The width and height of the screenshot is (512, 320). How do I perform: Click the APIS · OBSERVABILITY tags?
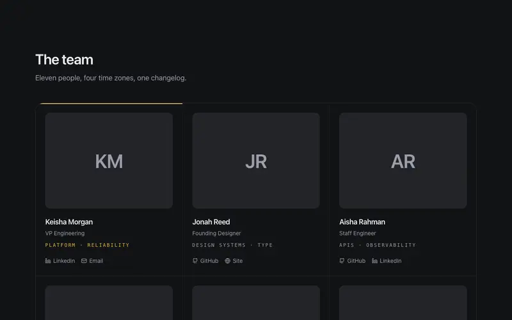pyautogui.click(x=378, y=245)
